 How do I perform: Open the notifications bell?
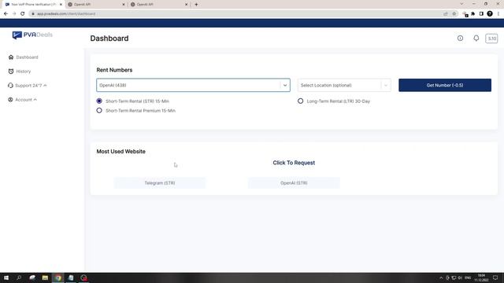point(476,39)
